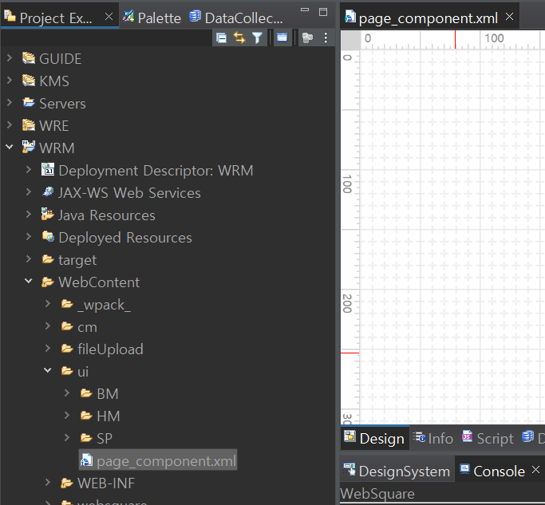This screenshot has width=545, height=505.
Task: Click the Deployment Descriptor icon
Action: pos(48,169)
